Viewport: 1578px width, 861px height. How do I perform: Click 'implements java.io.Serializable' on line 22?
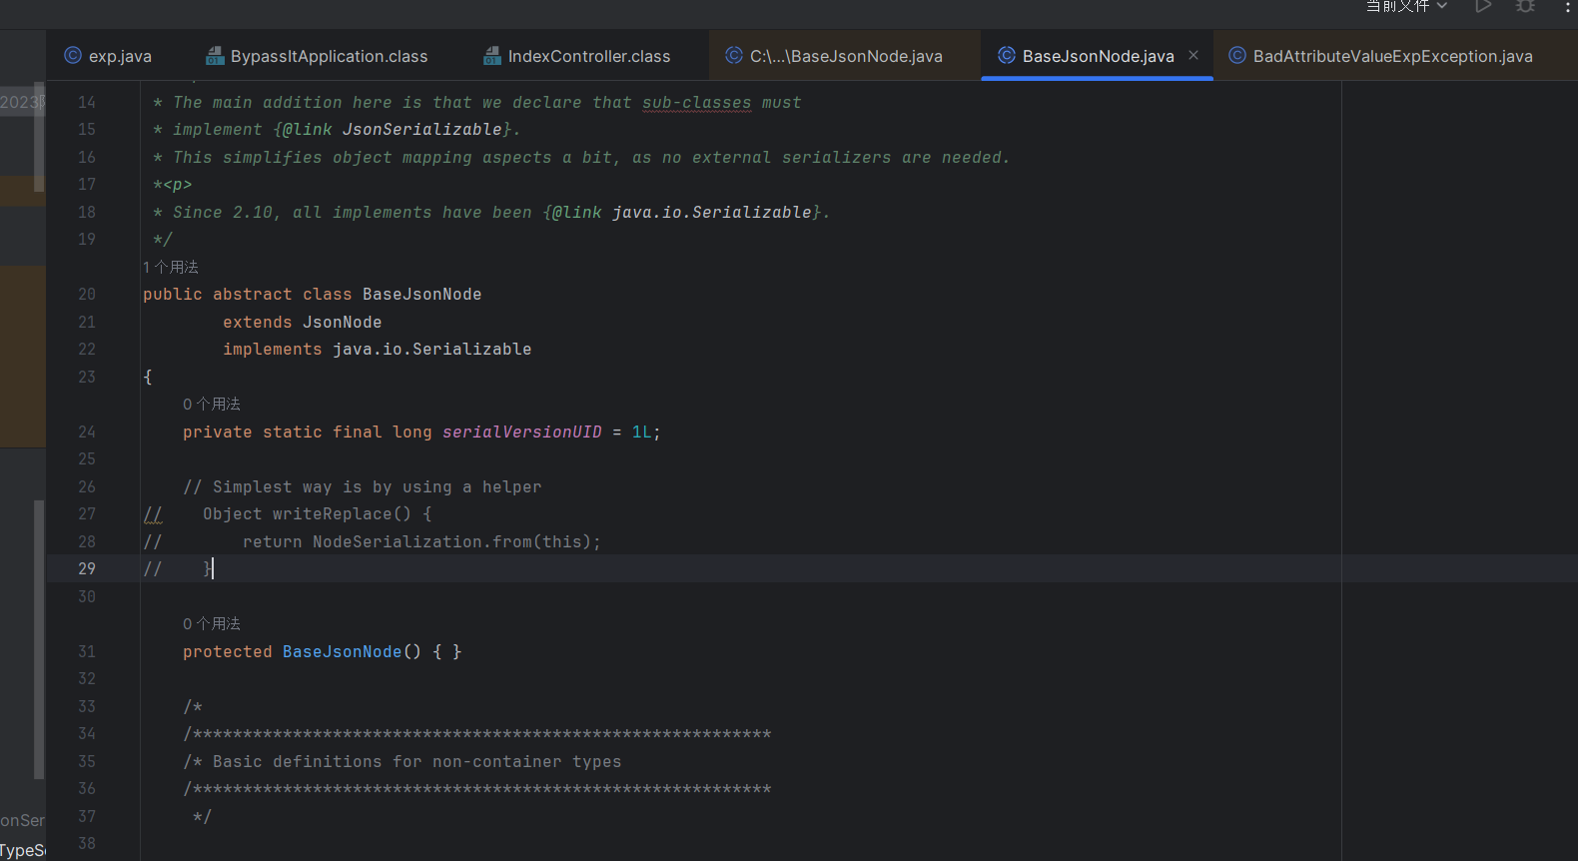(x=378, y=349)
